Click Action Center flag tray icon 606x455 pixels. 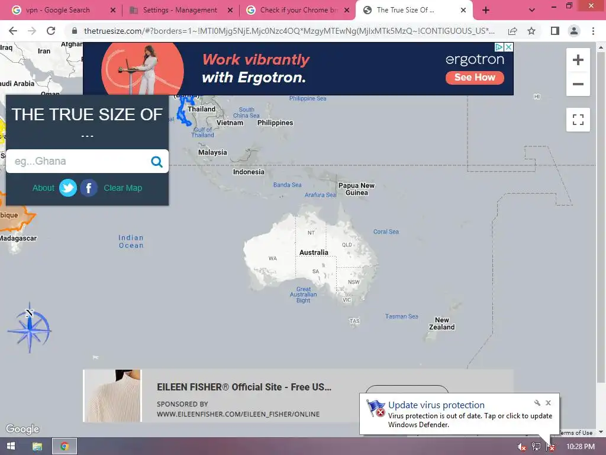[x=550, y=447]
